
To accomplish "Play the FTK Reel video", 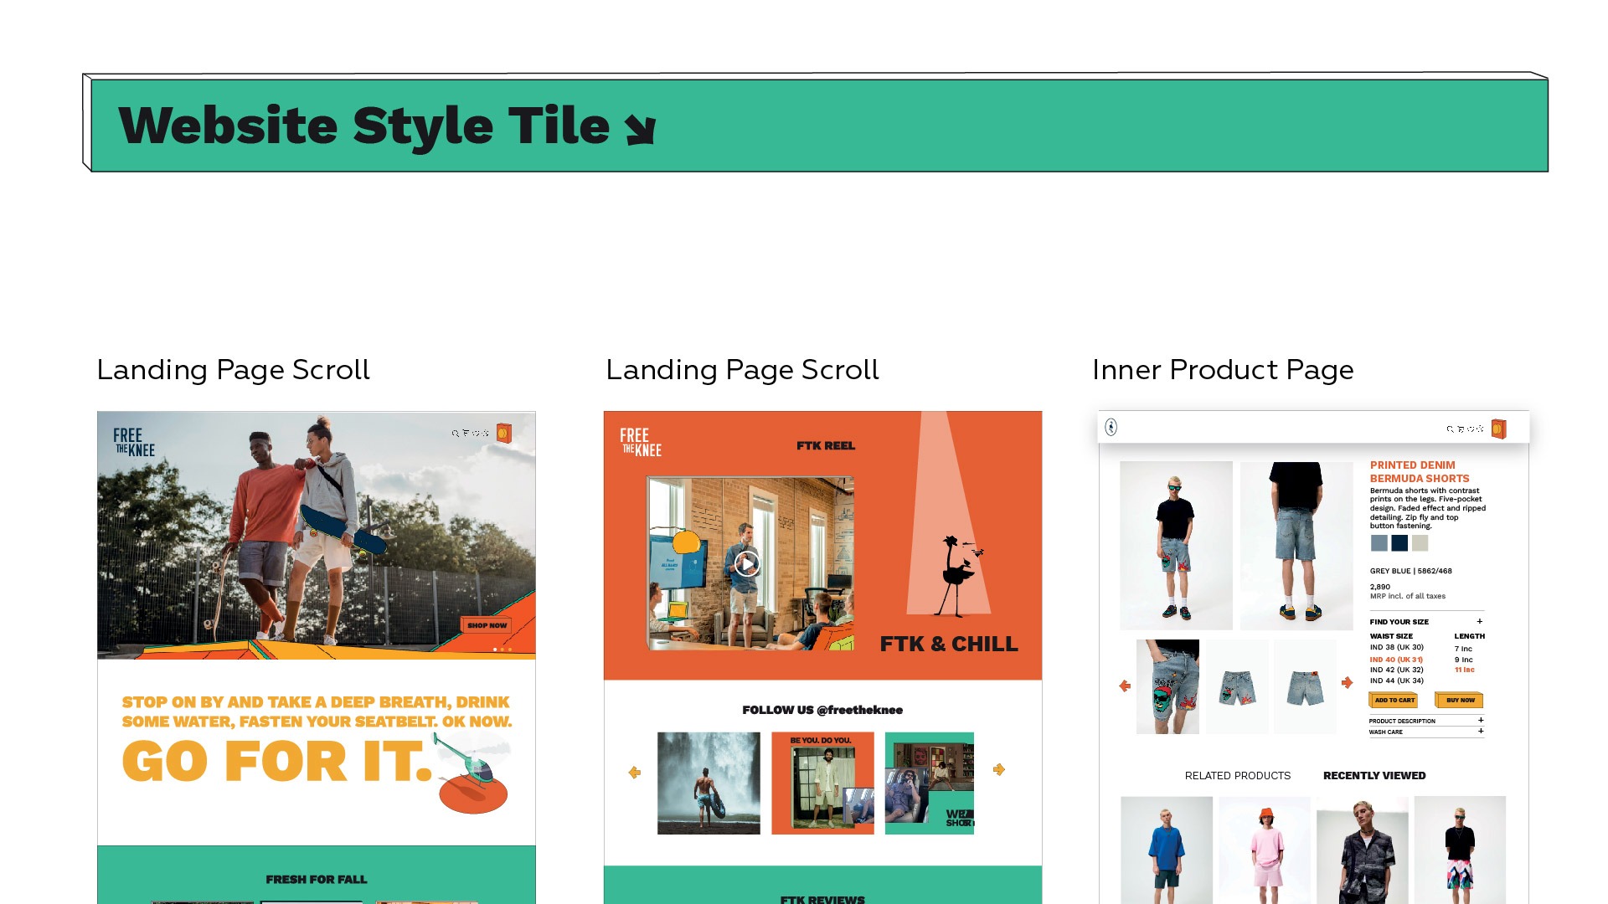I will point(747,563).
